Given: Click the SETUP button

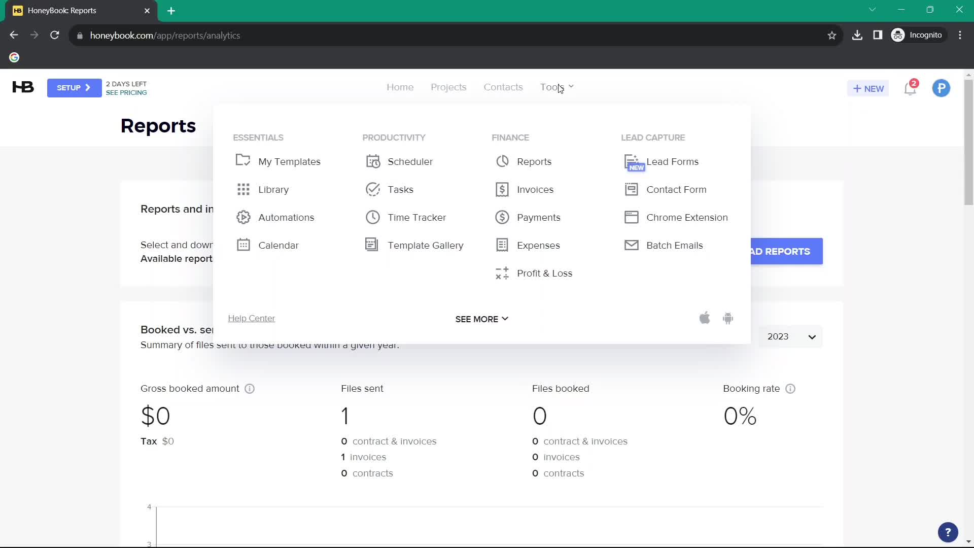Looking at the screenshot, I should [x=74, y=88].
